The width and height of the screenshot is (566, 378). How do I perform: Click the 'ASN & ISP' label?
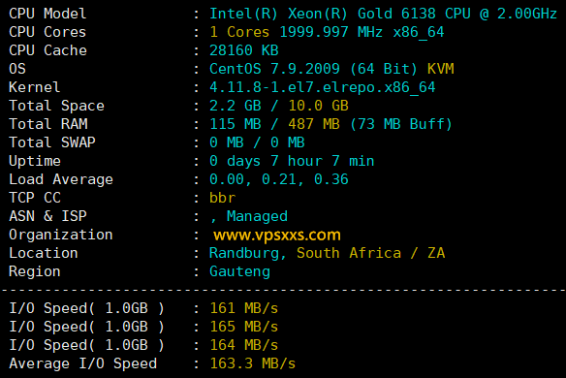tap(47, 216)
